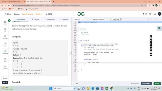Image resolution: width=162 pixels, height=91 pixels.
Task: Open YouTube bookmark
Action: click(13, 9)
